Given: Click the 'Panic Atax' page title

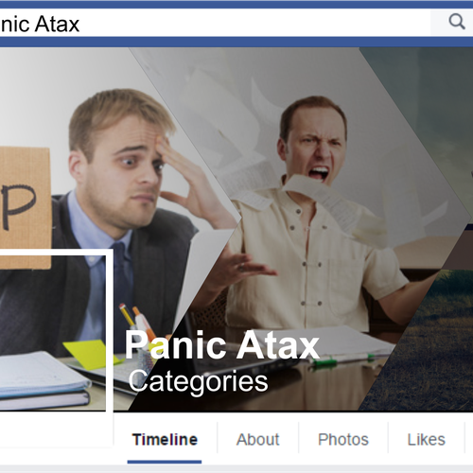Looking at the screenshot, I should [222, 344].
